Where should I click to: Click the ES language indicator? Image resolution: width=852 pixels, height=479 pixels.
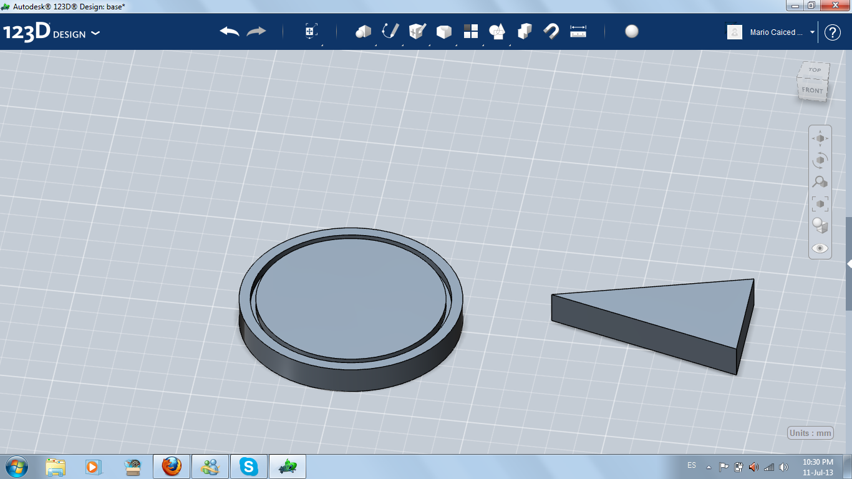point(692,466)
